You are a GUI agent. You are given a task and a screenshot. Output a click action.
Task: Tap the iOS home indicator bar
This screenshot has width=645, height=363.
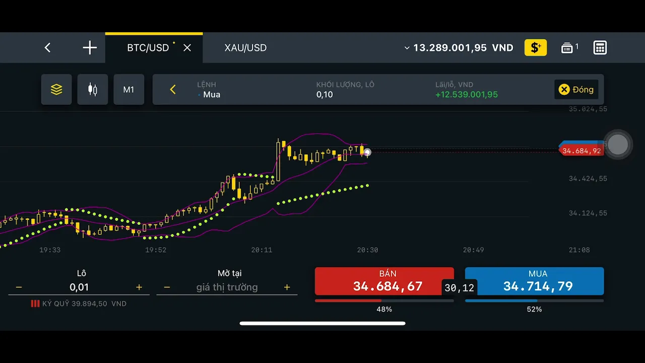322,323
